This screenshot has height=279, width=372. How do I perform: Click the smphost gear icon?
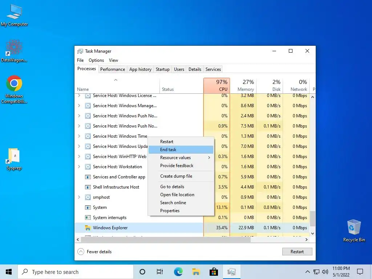click(88, 197)
